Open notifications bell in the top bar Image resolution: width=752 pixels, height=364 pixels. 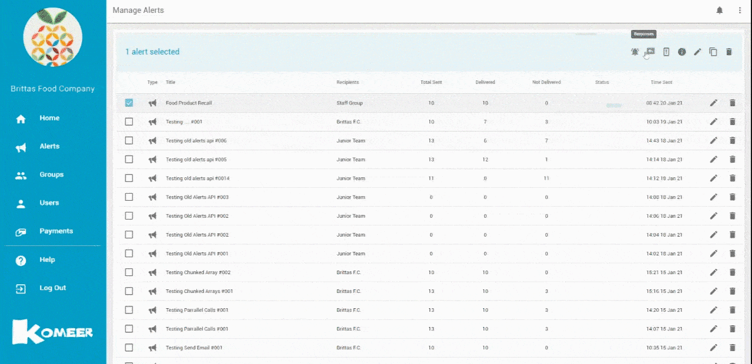pyautogui.click(x=720, y=11)
